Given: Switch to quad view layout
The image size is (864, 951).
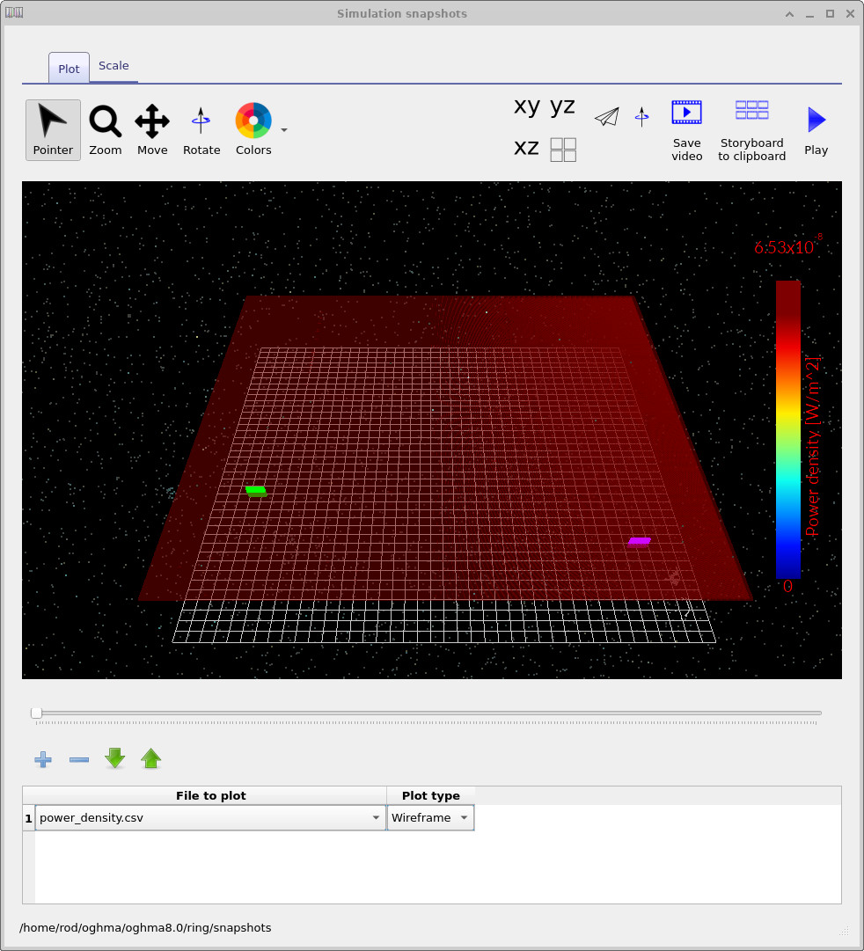Looking at the screenshot, I should tap(562, 150).
